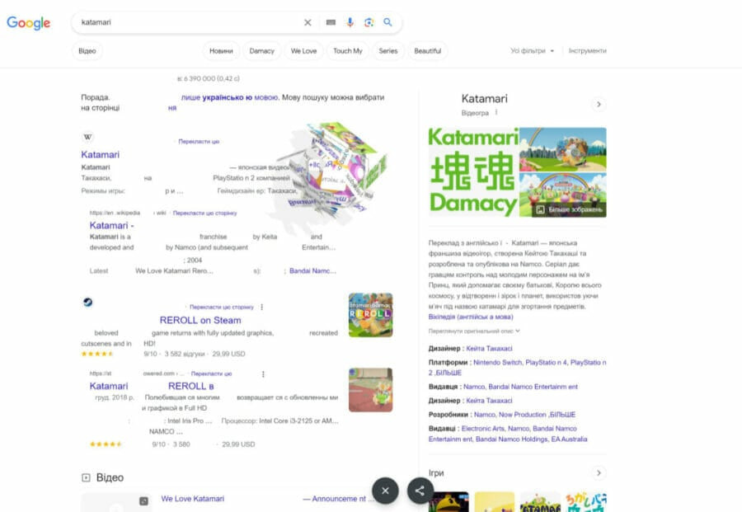Open Google Lens image search icon
The image size is (742, 512).
(x=369, y=22)
